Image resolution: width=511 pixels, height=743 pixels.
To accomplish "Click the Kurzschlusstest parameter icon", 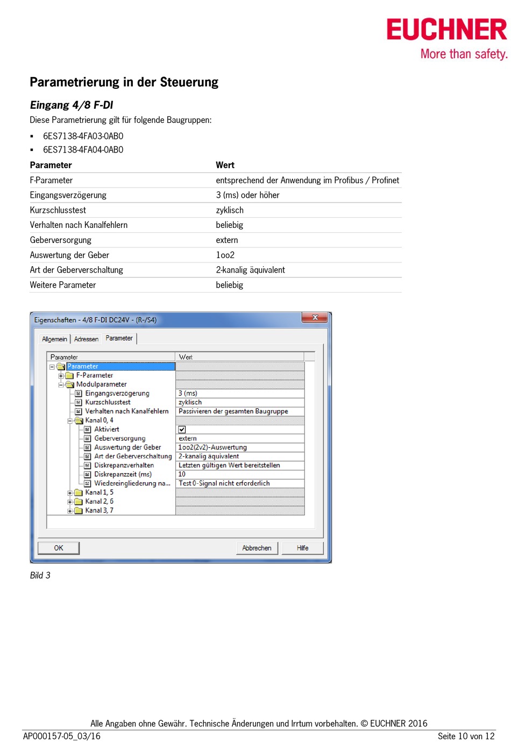I will (x=79, y=402).
